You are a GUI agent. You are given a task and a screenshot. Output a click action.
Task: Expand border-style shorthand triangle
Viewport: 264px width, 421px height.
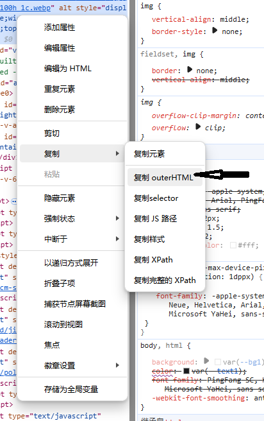(215, 30)
